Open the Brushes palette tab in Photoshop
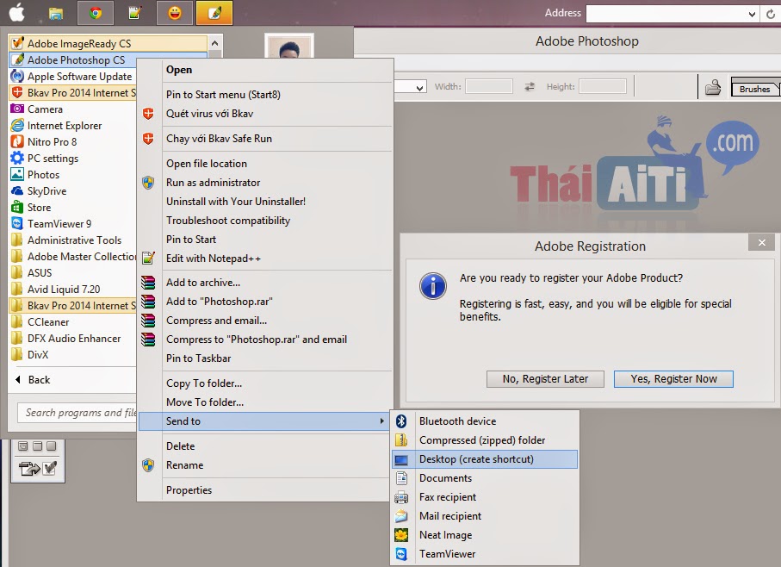This screenshot has width=781, height=567. [754, 88]
